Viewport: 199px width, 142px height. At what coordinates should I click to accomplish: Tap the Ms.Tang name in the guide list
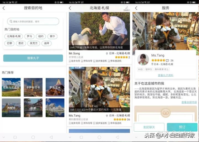tap(75, 116)
